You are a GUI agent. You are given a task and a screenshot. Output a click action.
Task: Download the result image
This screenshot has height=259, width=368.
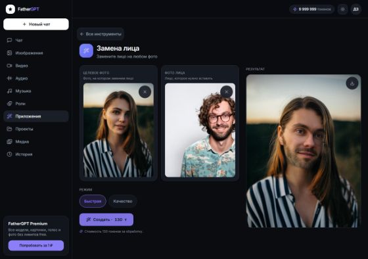(352, 83)
